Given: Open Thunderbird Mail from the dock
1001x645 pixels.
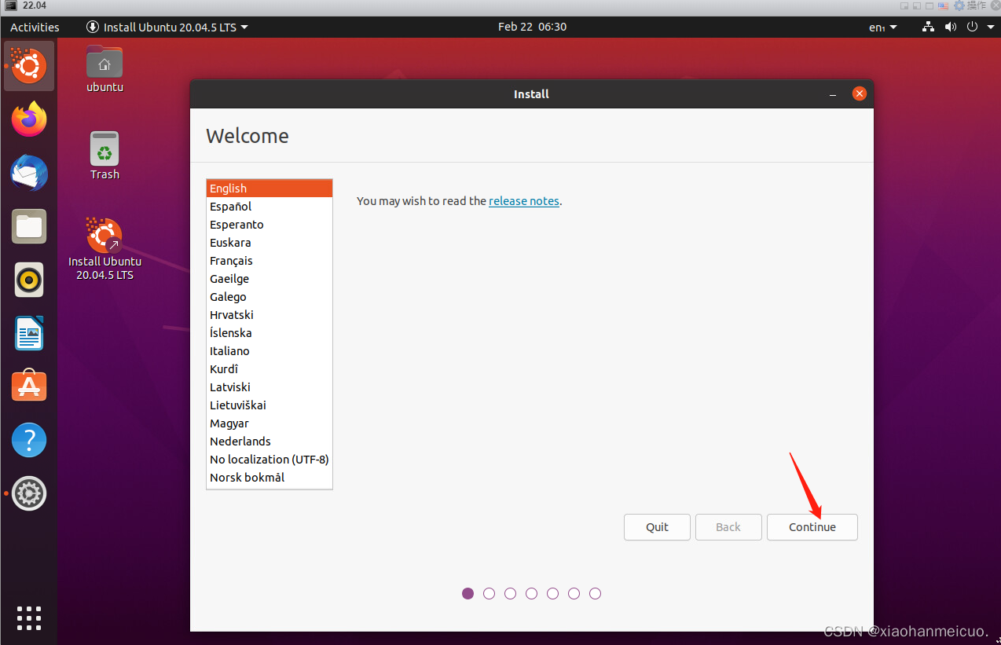Looking at the screenshot, I should [x=29, y=173].
